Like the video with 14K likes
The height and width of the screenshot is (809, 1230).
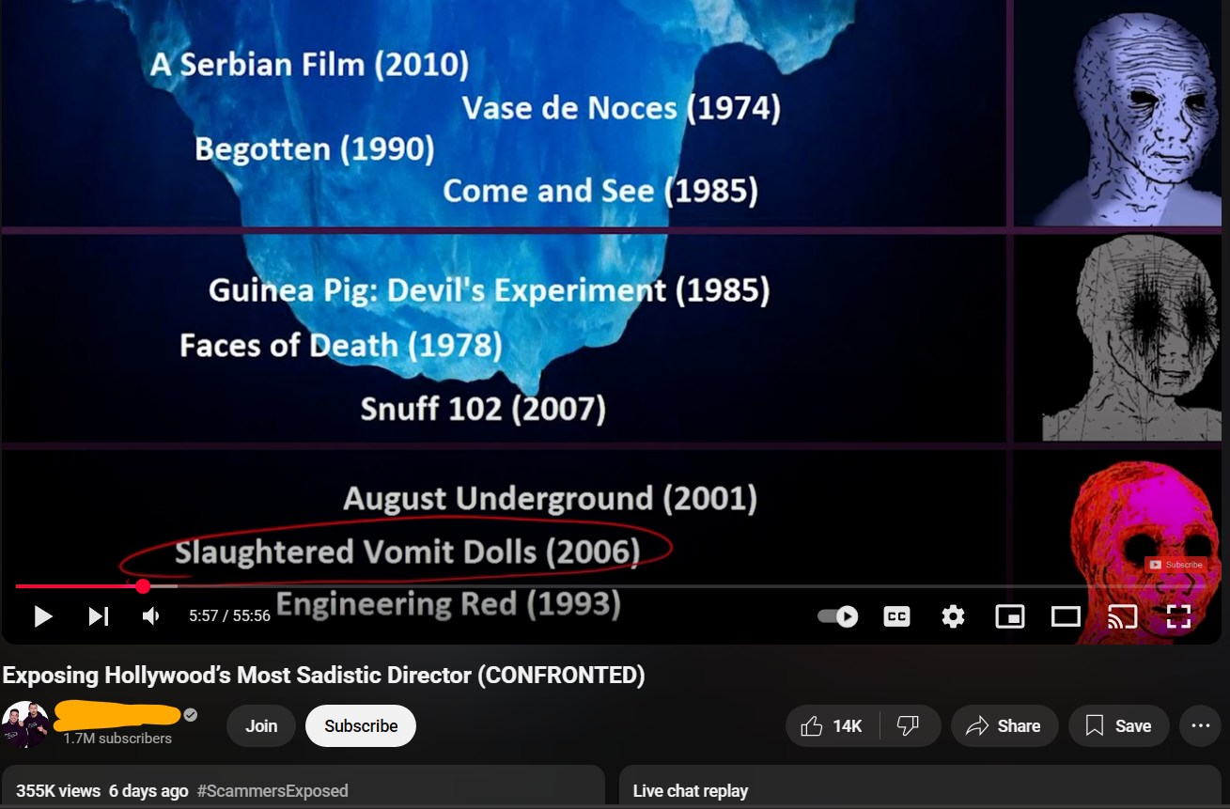coord(833,726)
